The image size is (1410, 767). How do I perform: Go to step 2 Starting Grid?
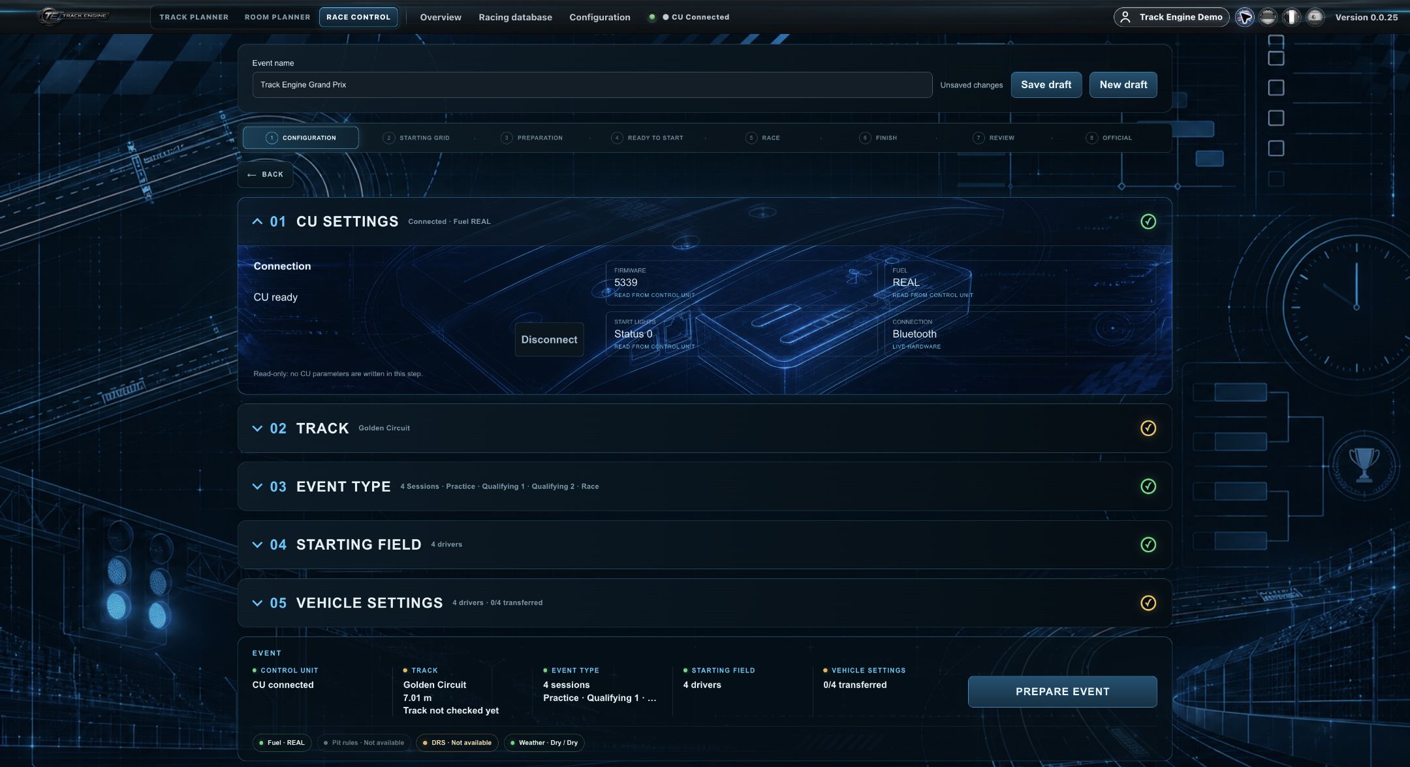pyautogui.click(x=416, y=138)
